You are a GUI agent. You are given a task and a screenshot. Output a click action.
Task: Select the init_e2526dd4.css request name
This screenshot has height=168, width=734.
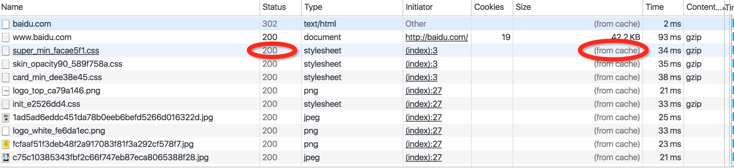(46, 104)
